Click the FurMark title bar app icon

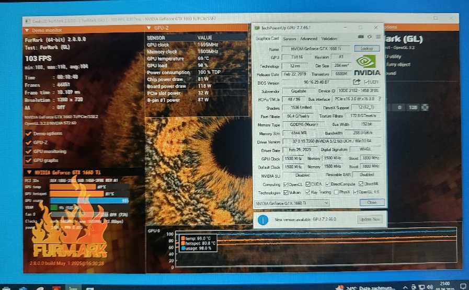pyautogui.click(x=28, y=21)
